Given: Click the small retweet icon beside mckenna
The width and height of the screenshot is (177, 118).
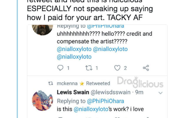Looking at the screenshot, I should coord(50,83).
